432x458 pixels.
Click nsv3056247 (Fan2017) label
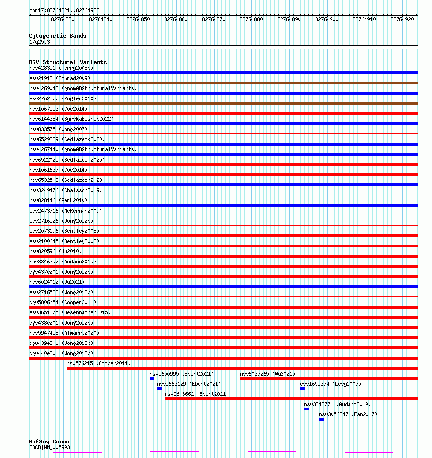click(x=348, y=415)
